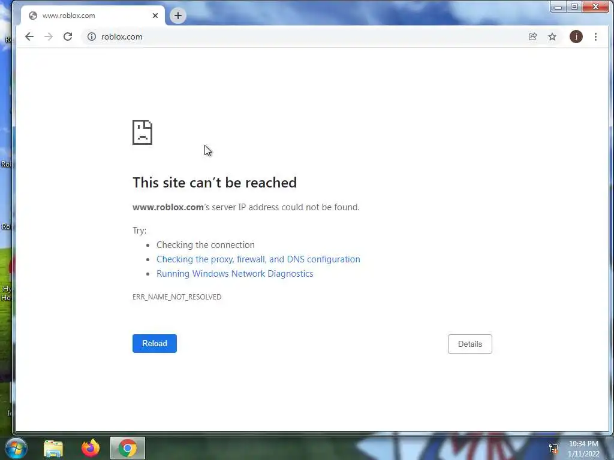Click the ERR_NAME_NOT_RESOLVED error code

pyautogui.click(x=177, y=297)
